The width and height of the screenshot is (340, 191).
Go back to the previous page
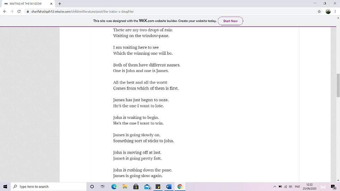pos(5,11)
